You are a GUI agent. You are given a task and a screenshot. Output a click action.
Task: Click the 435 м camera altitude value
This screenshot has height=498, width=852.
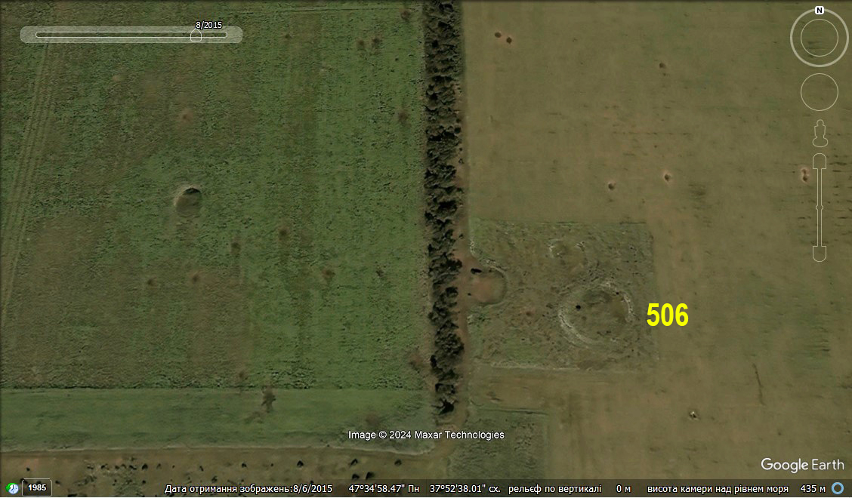pyautogui.click(x=813, y=488)
